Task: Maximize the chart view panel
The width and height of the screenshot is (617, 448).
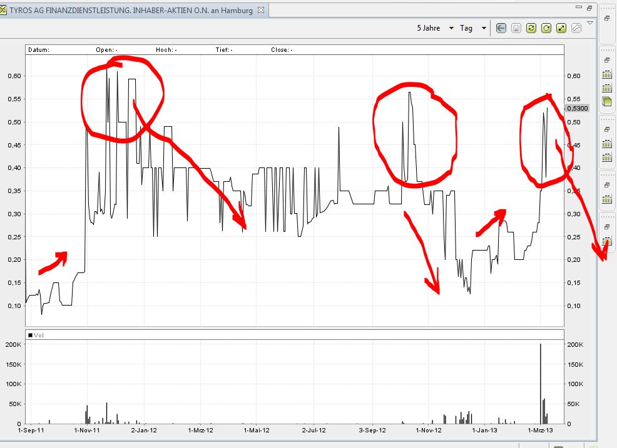Action: click(x=589, y=7)
